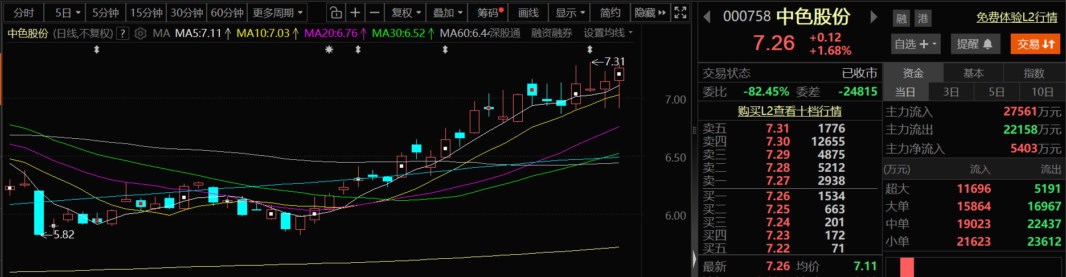Expand the 复权 adjustment dropdown
The width and height of the screenshot is (1066, 277).
pos(406,13)
